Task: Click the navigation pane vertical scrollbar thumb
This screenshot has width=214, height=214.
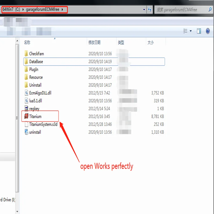Action: [17, 118]
